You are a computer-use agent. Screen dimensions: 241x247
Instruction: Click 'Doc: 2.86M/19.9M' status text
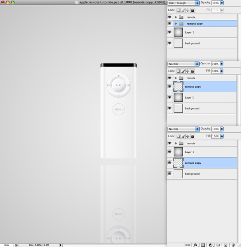pos(39,245)
